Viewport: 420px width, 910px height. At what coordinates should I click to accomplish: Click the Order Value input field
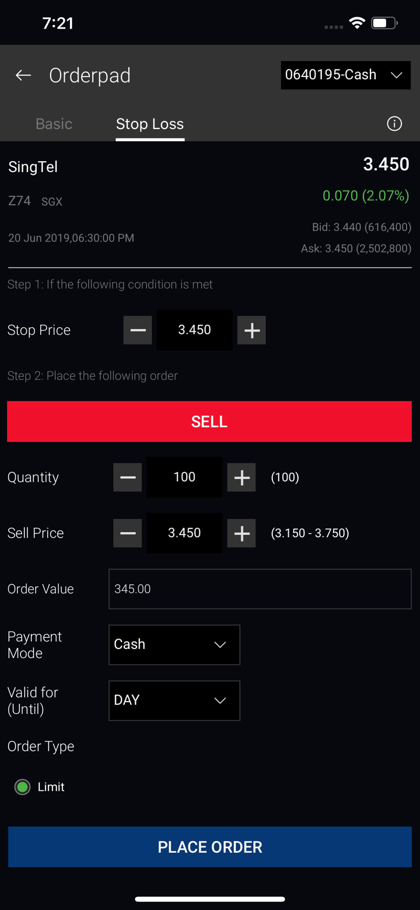click(260, 589)
